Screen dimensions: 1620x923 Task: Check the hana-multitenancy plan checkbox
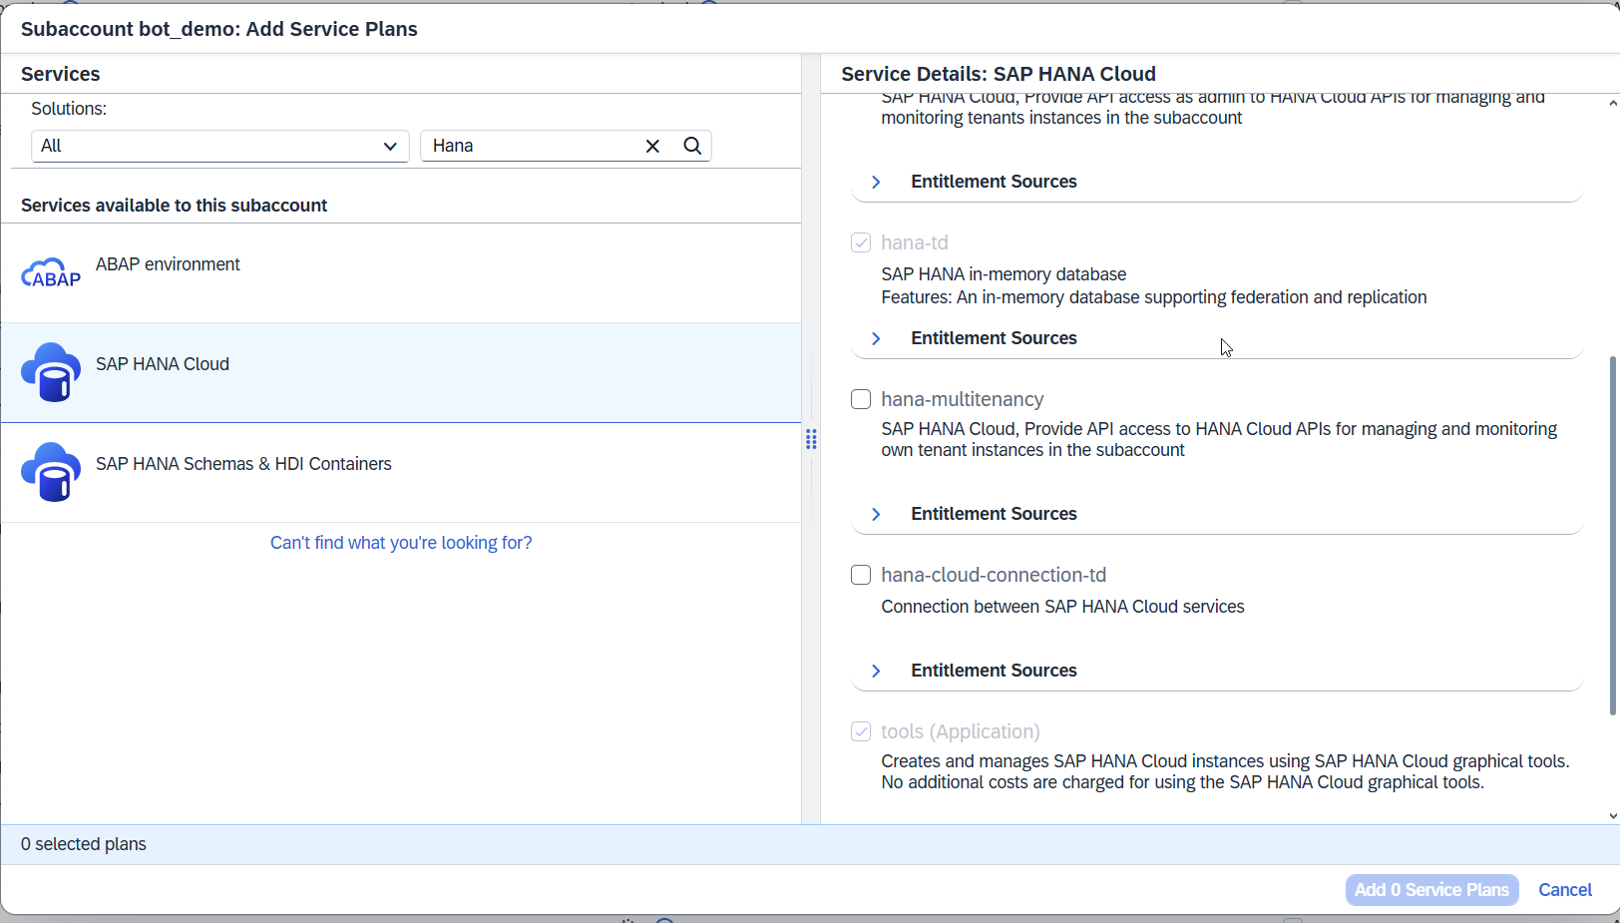[861, 399]
